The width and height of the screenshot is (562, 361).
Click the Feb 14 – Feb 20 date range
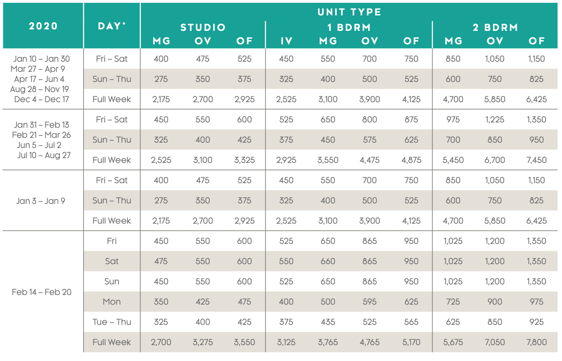41,292
